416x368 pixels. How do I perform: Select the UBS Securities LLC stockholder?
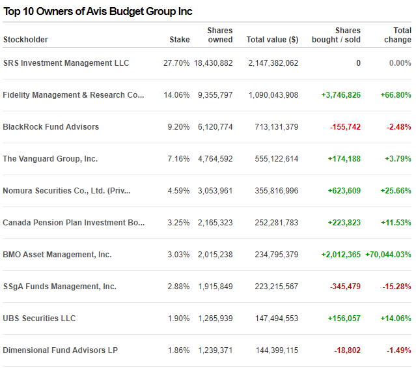pyautogui.click(x=39, y=318)
